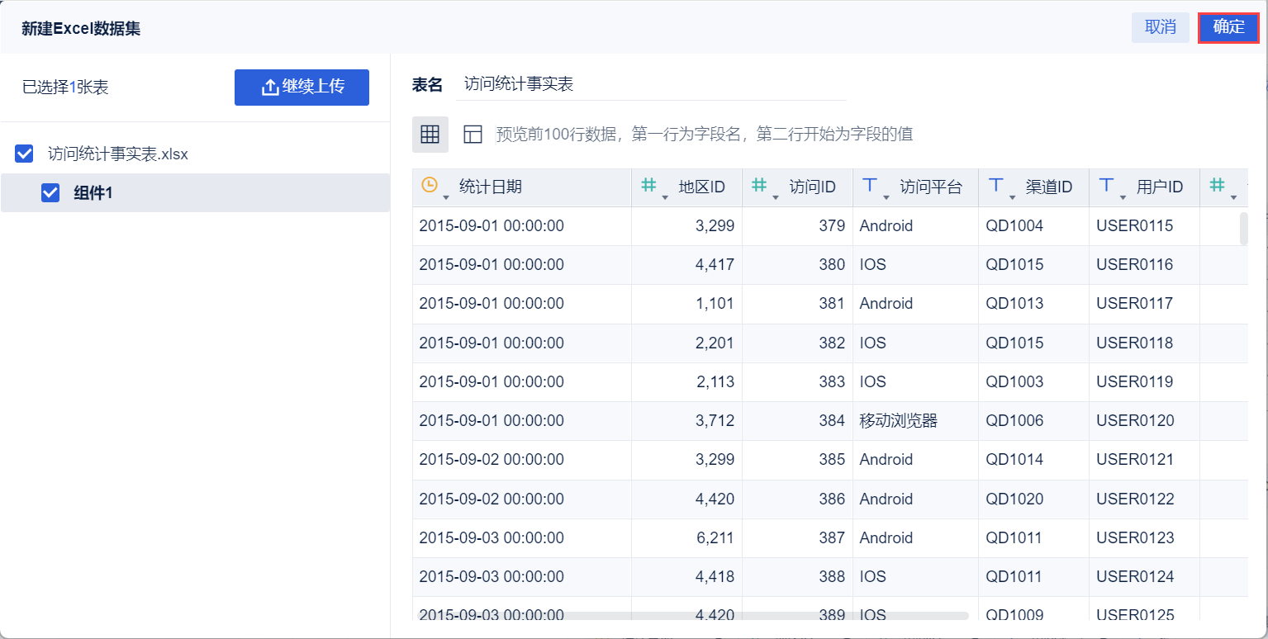Switch to the field list layout view
Screen dimensions: 1268x639
[x=473, y=135]
